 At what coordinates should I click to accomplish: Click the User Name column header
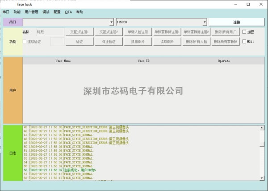[63, 61]
